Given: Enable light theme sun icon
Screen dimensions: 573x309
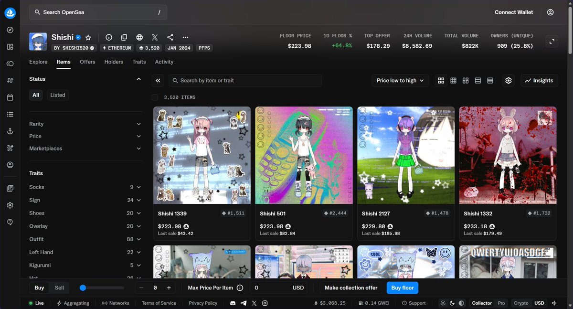Looking at the screenshot, I should click(x=443, y=303).
